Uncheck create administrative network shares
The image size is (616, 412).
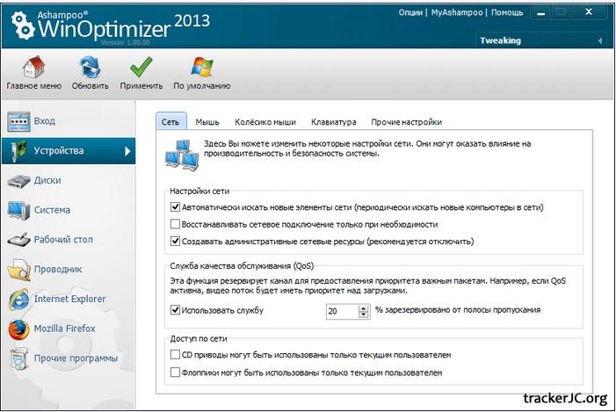(x=175, y=242)
